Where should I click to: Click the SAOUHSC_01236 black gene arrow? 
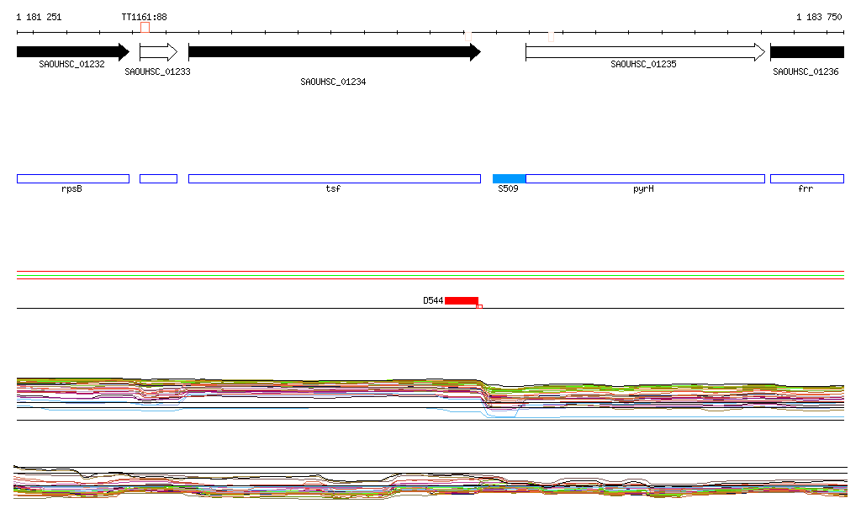pos(806,52)
